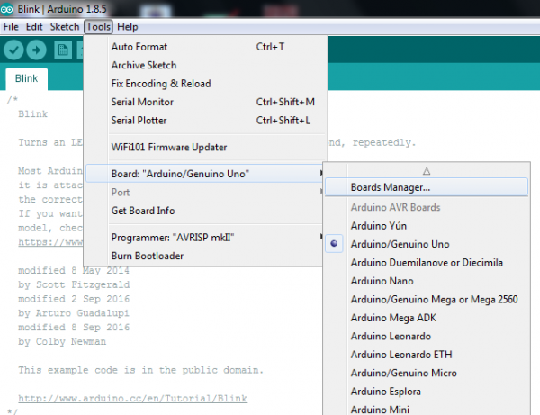Select Arduino/Genuino Mega or Mega 2560
Viewport: 540px width, 415px height.
pos(427,300)
